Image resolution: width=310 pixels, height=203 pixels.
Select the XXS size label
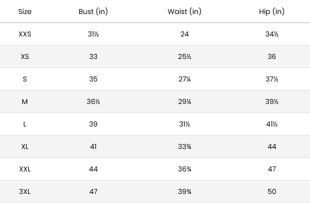click(x=25, y=34)
